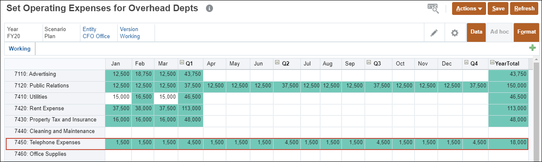
Task: Select the Jan column header
Action: click(x=119, y=64)
